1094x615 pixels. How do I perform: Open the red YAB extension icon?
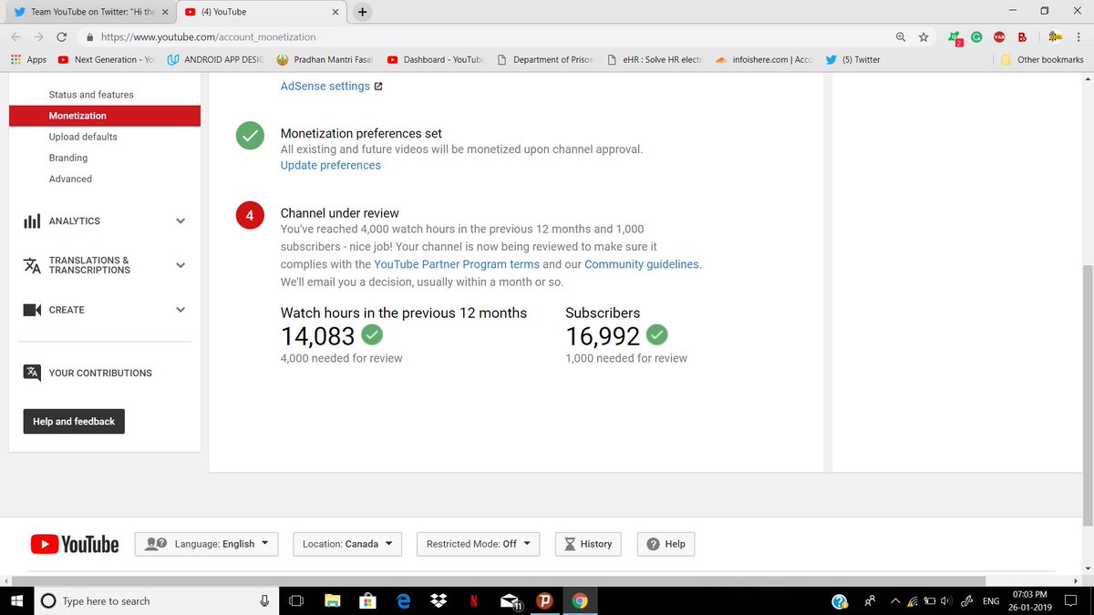tap(999, 37)
